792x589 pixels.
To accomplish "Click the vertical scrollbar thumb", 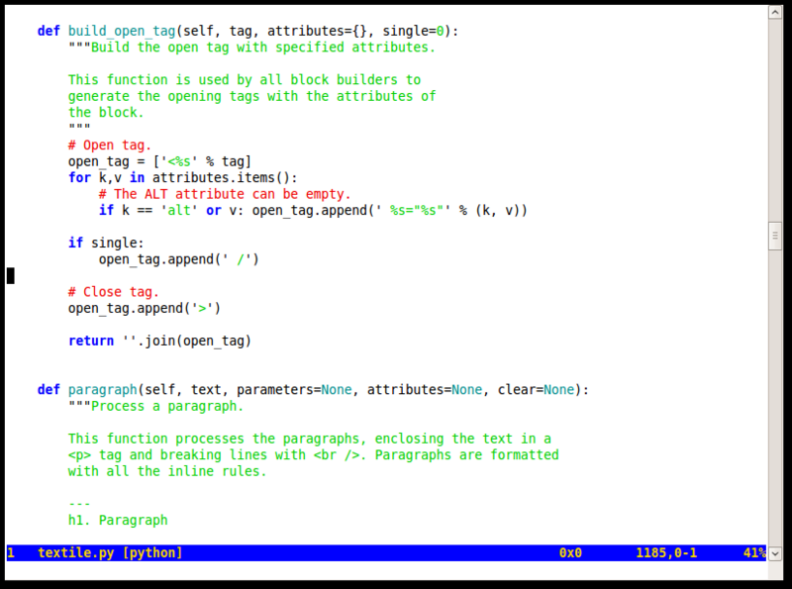I will (x=775, y=236).
